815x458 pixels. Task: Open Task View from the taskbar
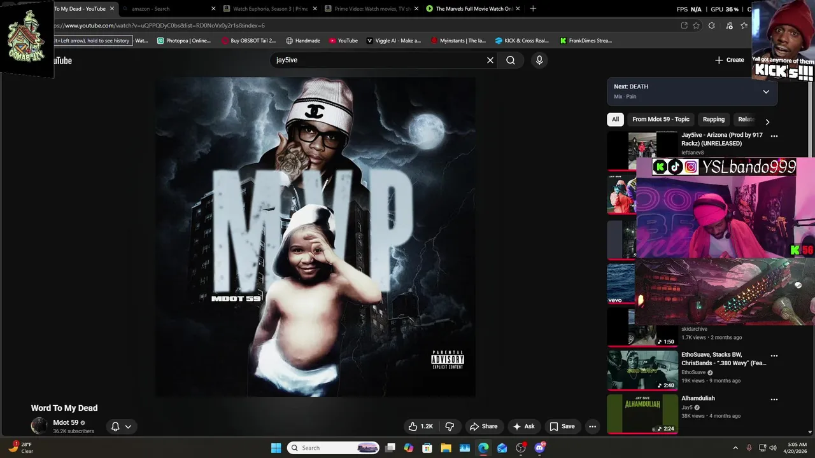[x=390, y=448]
